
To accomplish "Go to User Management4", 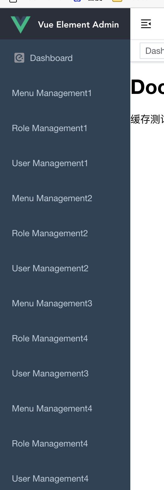I will tap(65, 478).
